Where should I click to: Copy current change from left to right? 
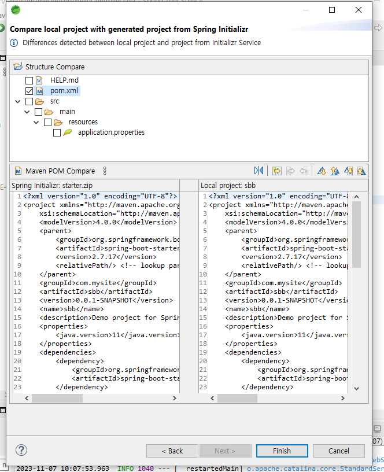coord(290,171)
